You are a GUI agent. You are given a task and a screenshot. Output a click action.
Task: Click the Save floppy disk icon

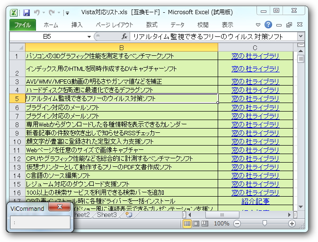point(26,13)
